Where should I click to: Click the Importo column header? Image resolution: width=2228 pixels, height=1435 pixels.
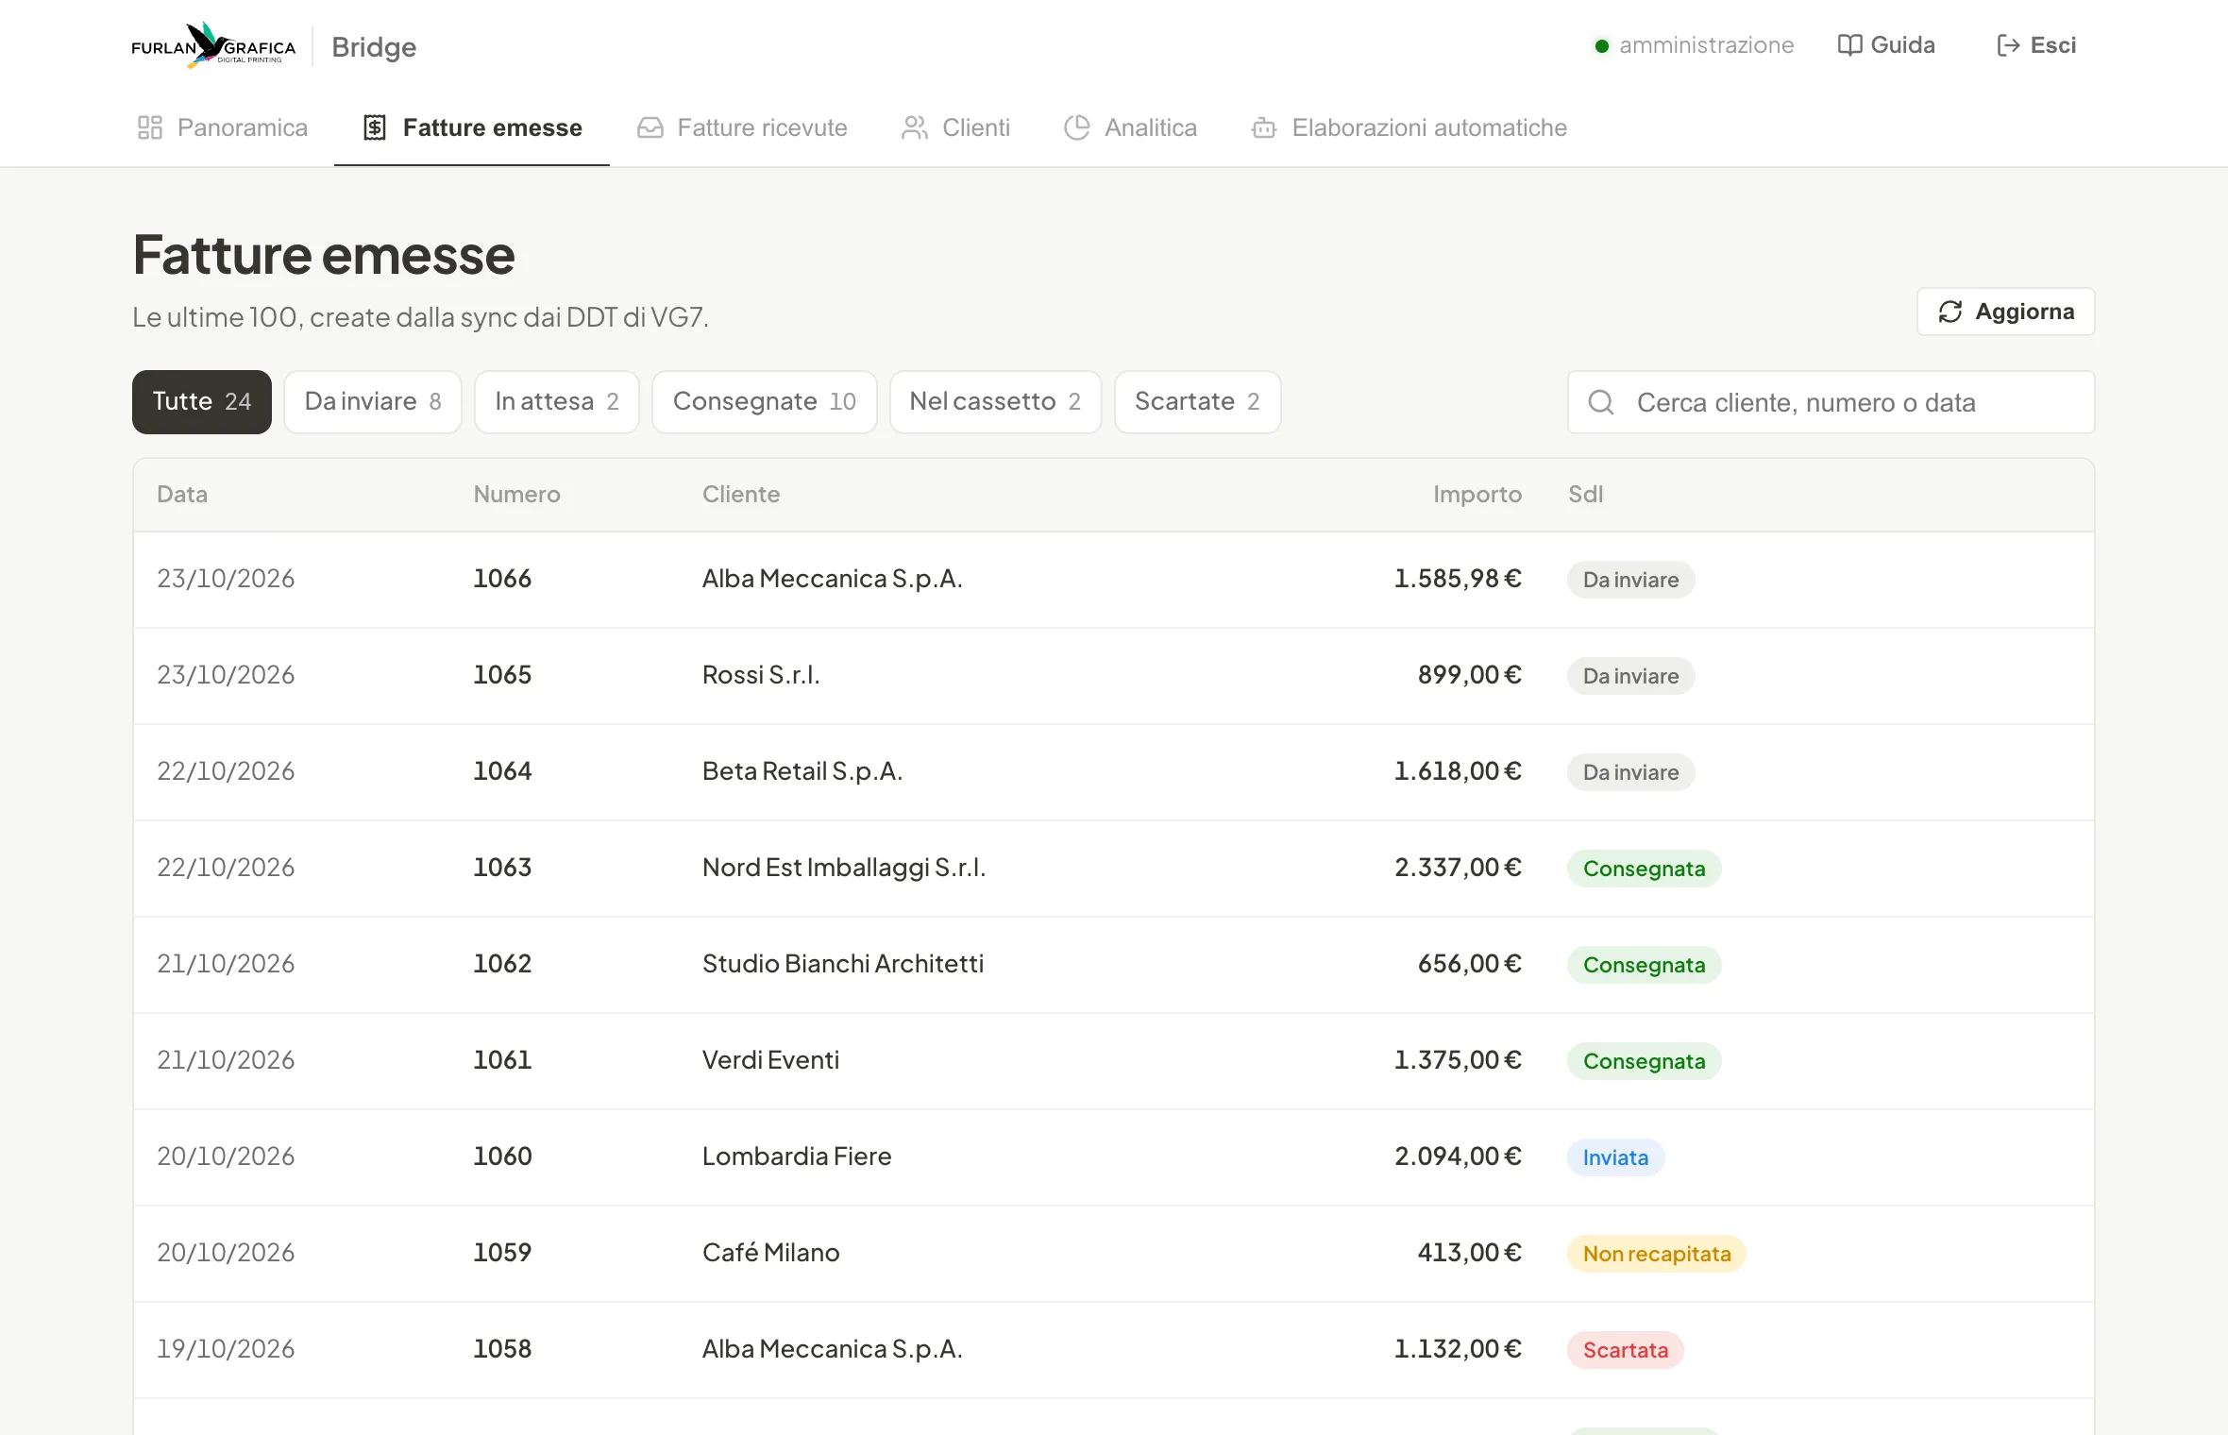(x=1477, y=494)
